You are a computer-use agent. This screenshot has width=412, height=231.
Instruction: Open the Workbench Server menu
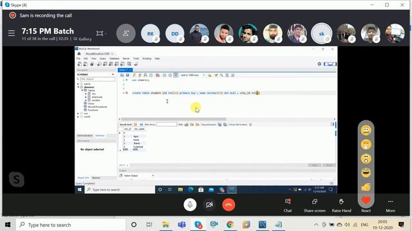pos(126,58)
